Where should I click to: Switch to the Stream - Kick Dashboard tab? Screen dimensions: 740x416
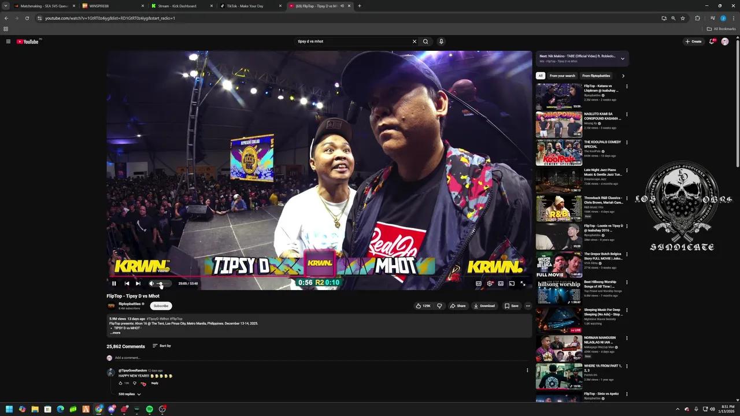(181, 6)
